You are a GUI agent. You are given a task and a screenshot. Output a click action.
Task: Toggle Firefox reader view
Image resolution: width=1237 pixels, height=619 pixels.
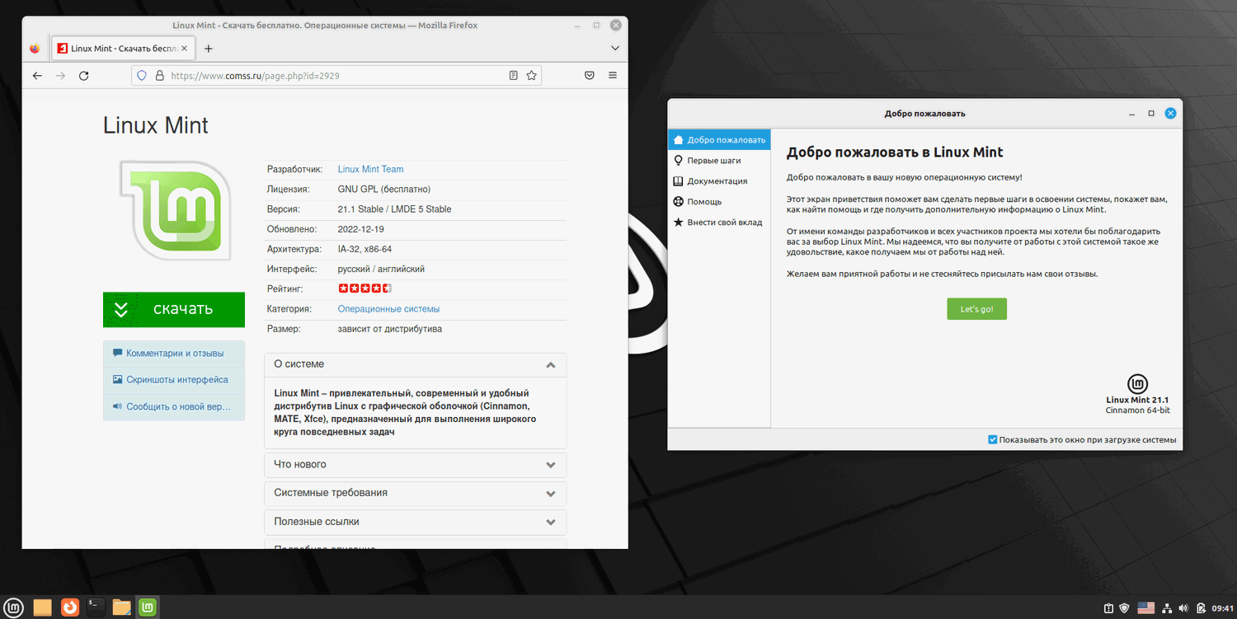click(513, 76)
